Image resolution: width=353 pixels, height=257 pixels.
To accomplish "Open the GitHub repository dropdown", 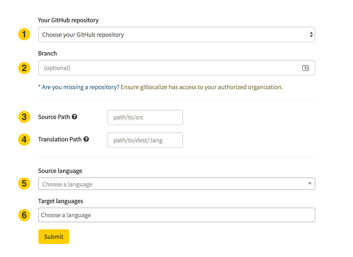I will click(x=177, y=35).
